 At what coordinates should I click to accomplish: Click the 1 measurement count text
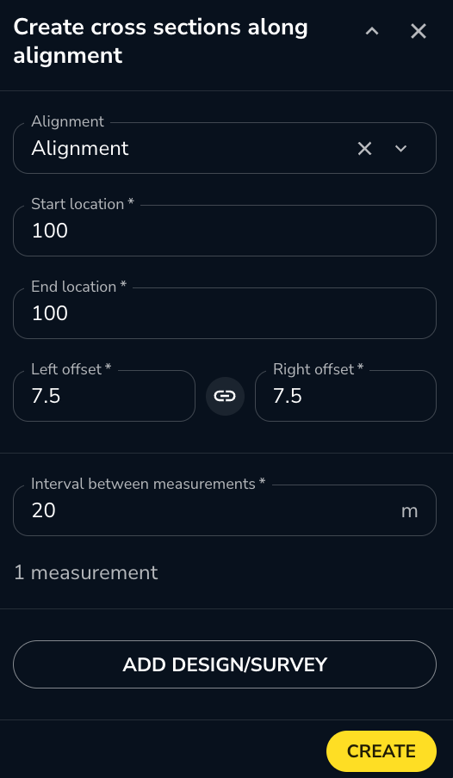pyautogui.click(x=86, y=572)
